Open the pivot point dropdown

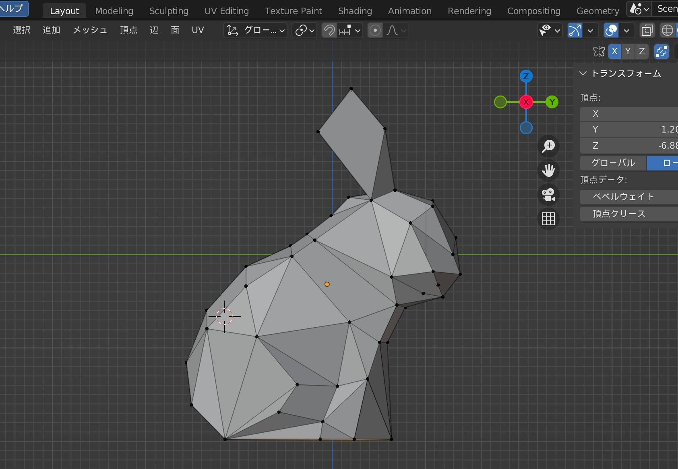tap(304, 30)
